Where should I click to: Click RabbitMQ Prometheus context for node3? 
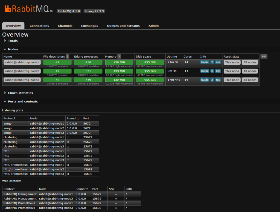tap(19, 208)
